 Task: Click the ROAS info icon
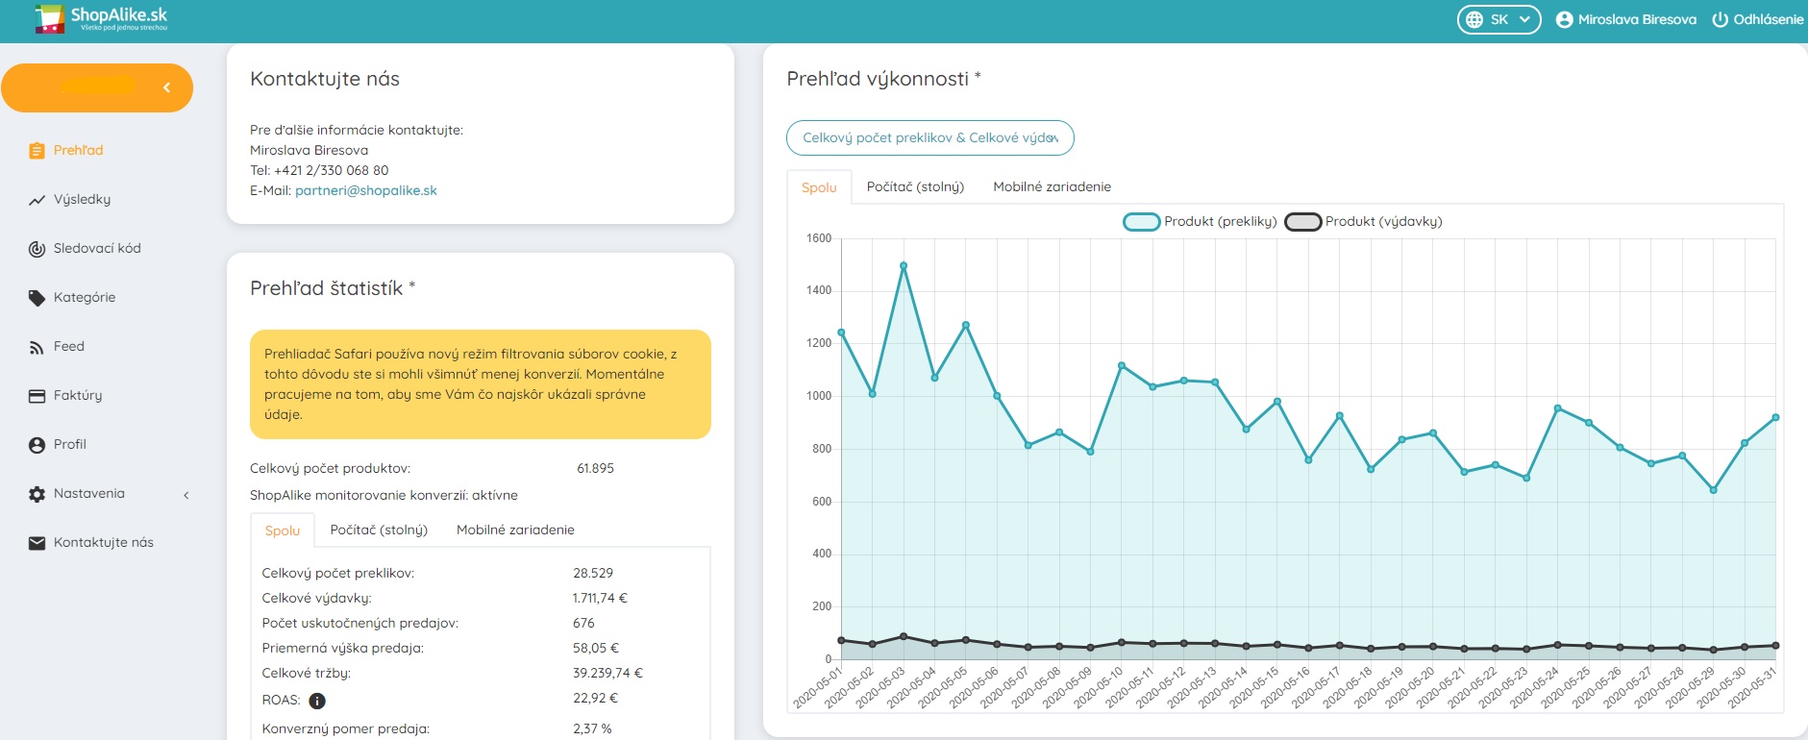(317, 701)
